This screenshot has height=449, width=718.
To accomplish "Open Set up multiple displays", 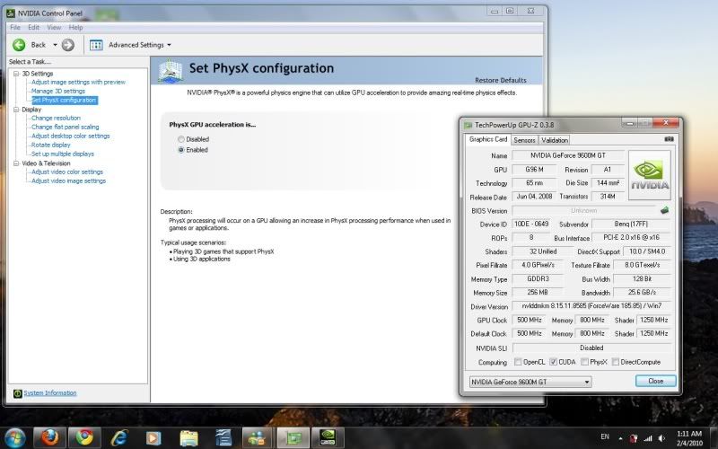I will tap(63, 154).
